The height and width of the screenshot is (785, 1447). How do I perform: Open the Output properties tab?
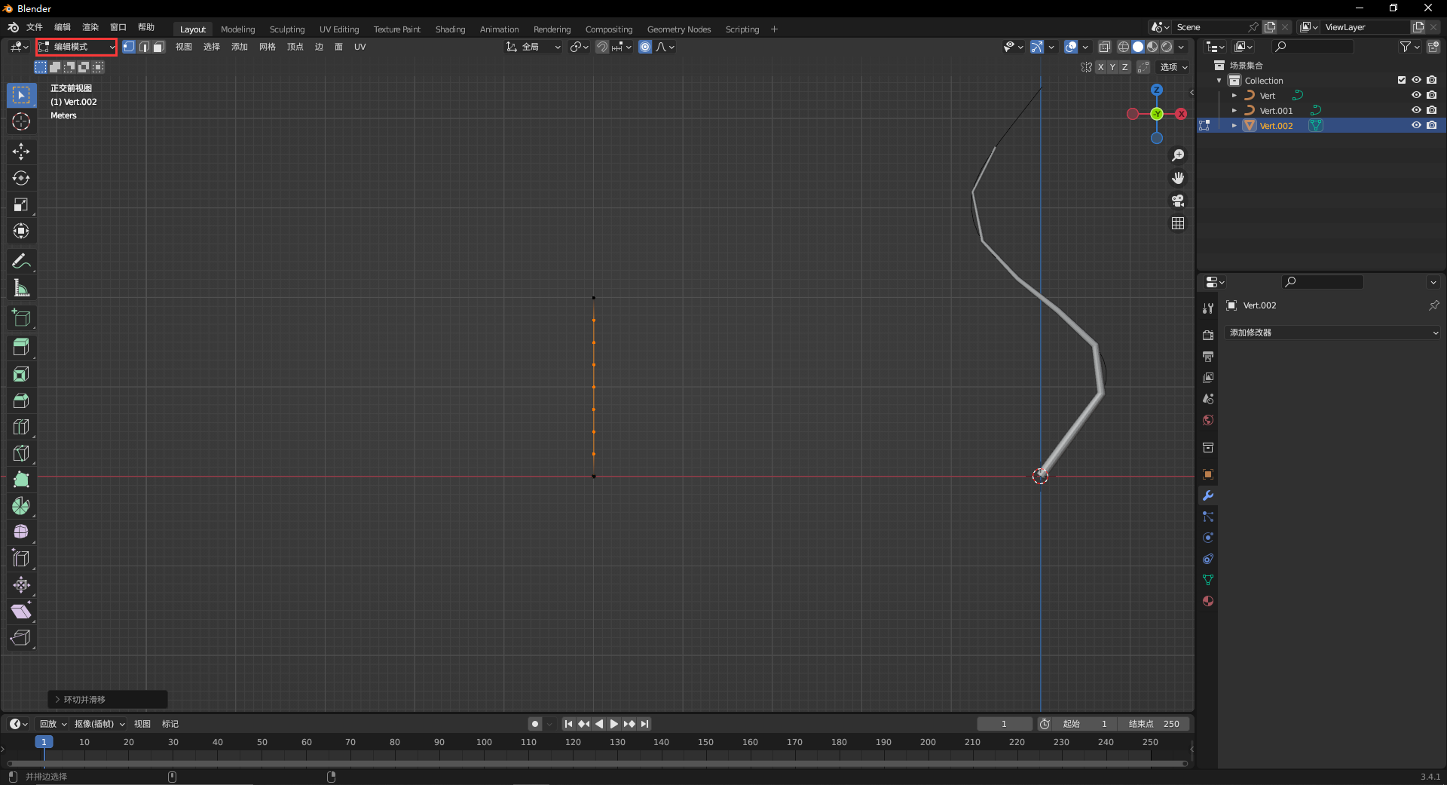[x=1208, y=356]
